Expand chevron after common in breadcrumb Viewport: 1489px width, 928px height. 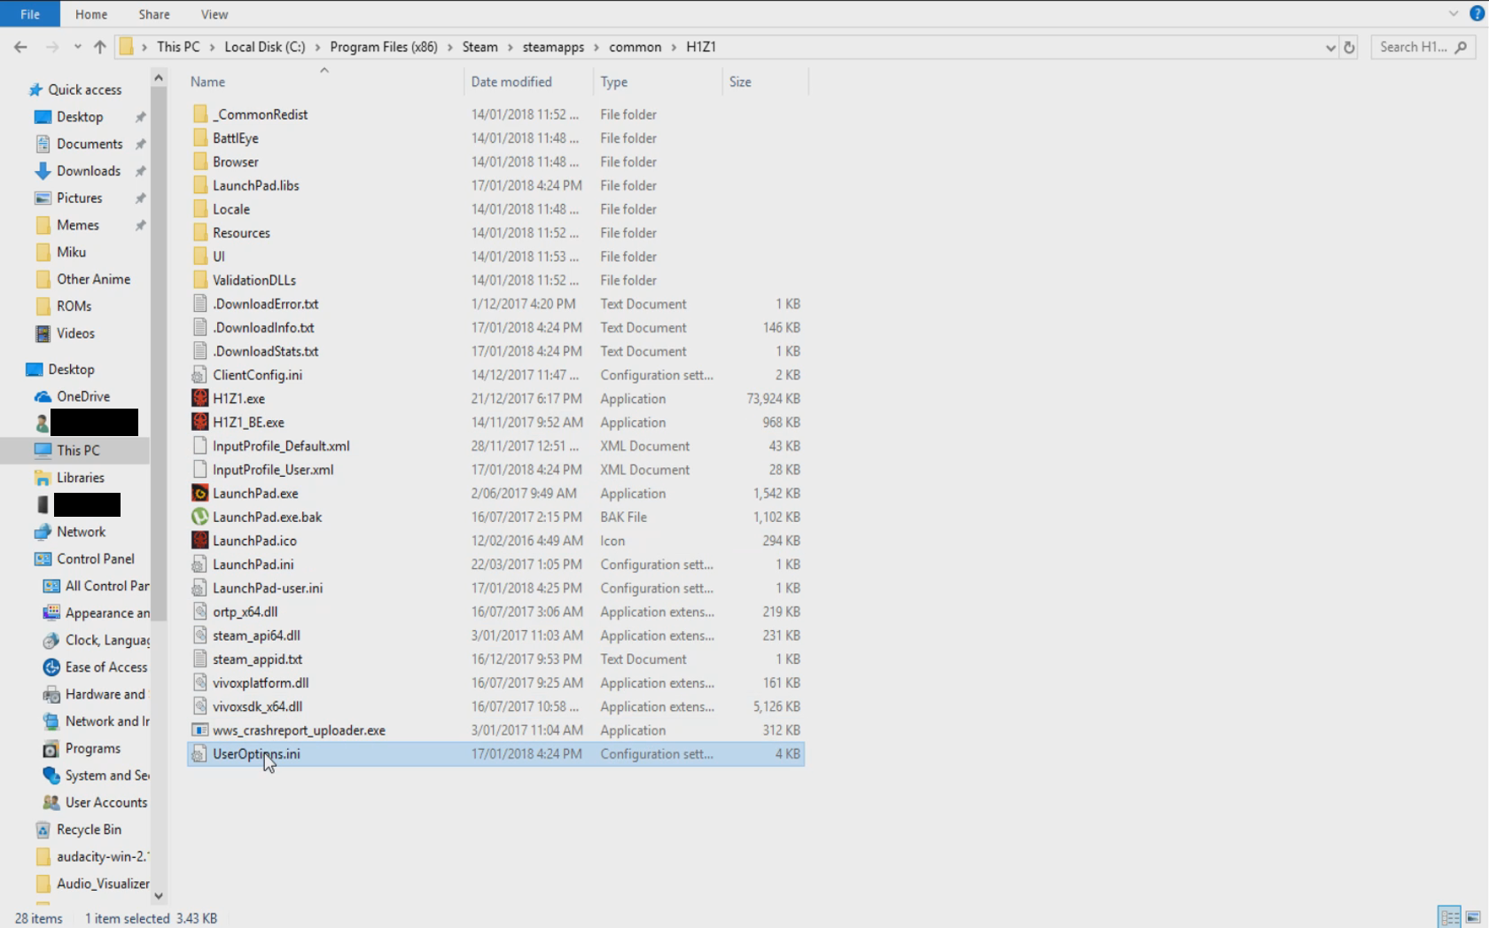[674, 47]
